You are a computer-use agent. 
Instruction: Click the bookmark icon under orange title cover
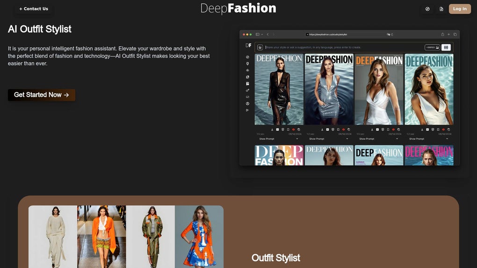388,129
